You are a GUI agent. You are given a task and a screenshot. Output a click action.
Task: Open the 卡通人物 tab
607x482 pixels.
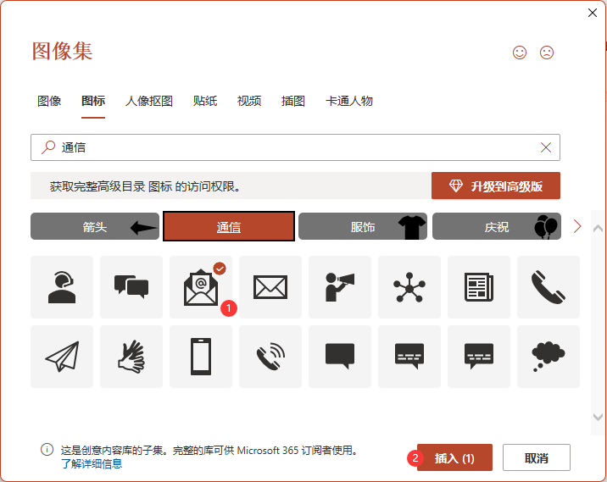(349, 101)
